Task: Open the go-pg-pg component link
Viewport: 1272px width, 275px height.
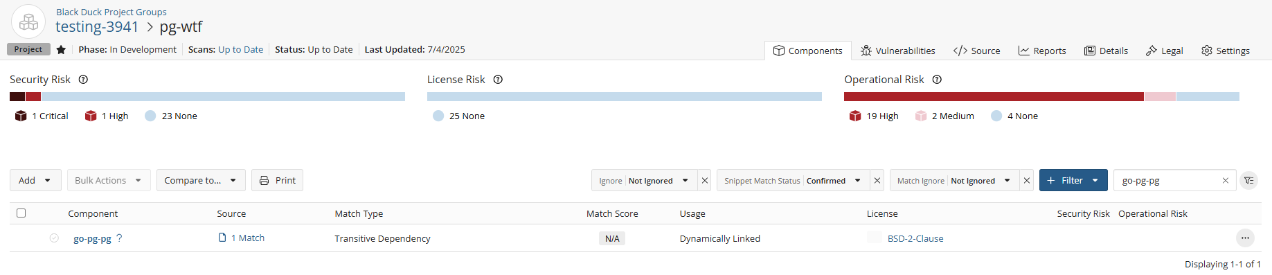Action: pyautogui.click(x=92, y=238)
